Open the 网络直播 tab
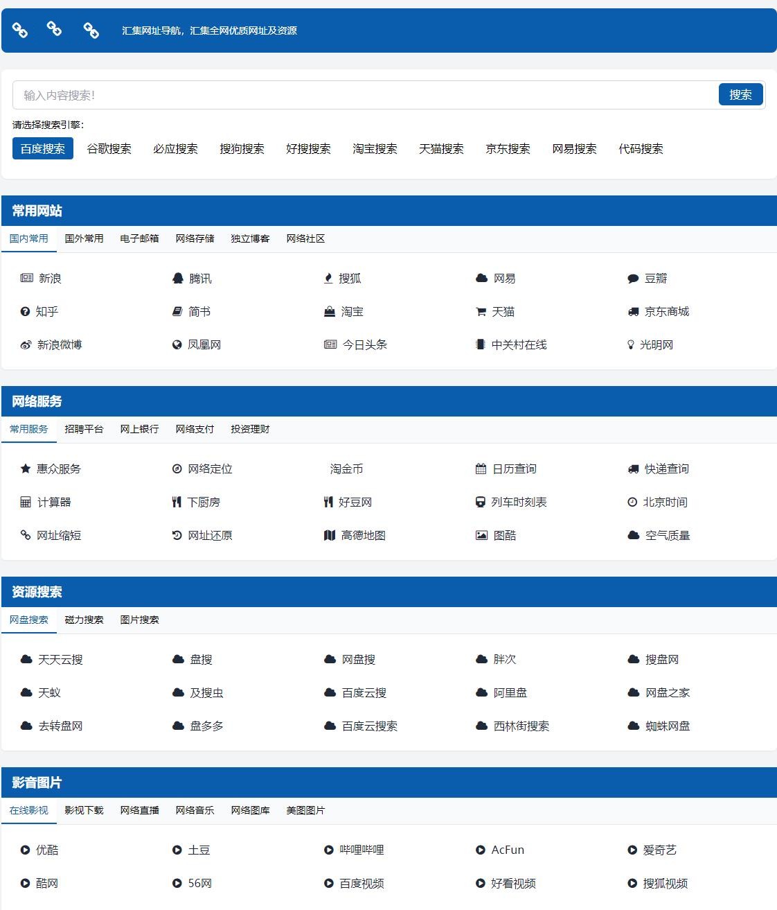Screen dimensions: 777x910 click(140, 810)
